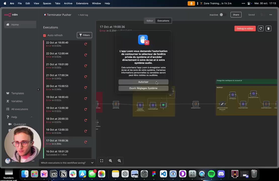This screenshot has height=181, width=279.
Task: Switch to the Editor tab
Action: pyautogui.click(x=150, y=21)
